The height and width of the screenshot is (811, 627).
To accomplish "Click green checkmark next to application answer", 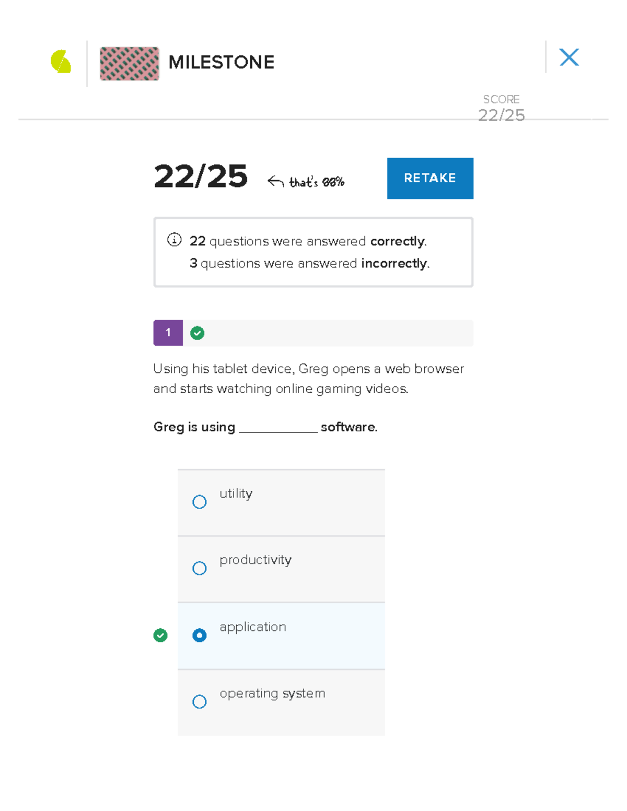I will [160, 636].
